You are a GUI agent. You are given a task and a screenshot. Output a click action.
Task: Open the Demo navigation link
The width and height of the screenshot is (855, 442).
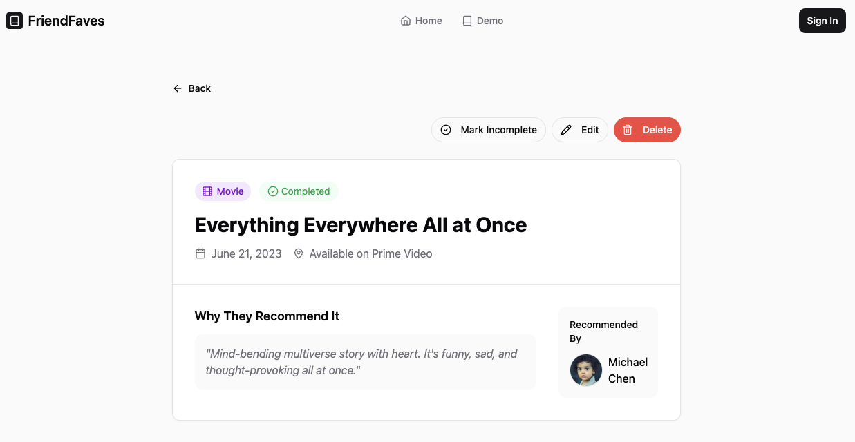[483, 21]
